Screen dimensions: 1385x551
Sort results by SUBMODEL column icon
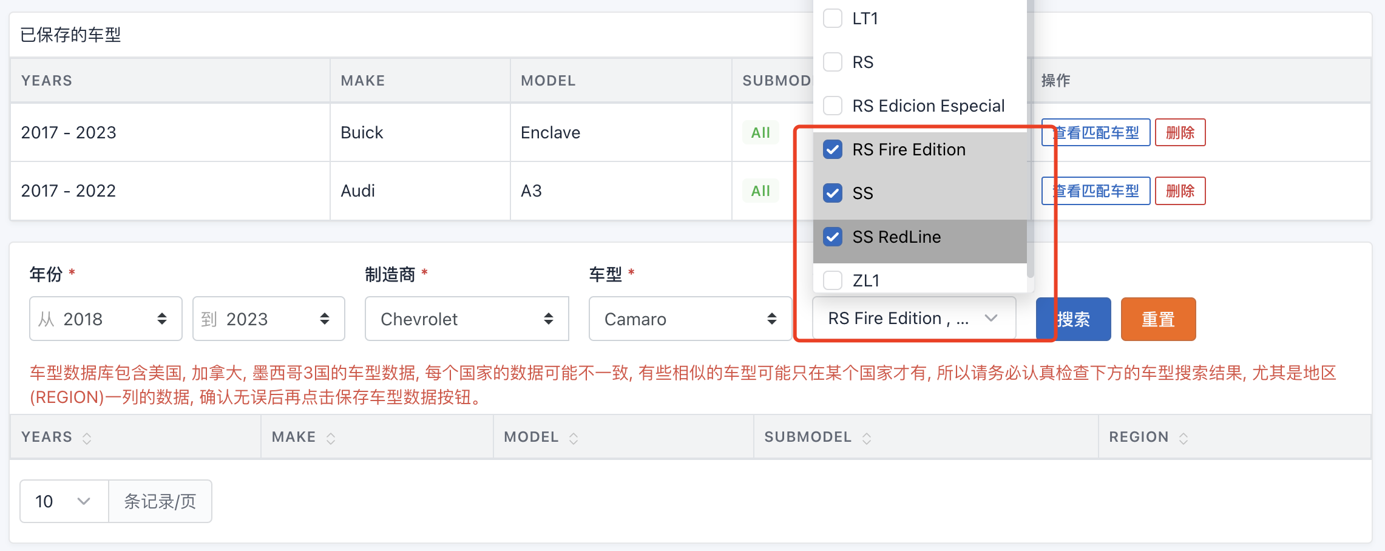click(867, 438)
